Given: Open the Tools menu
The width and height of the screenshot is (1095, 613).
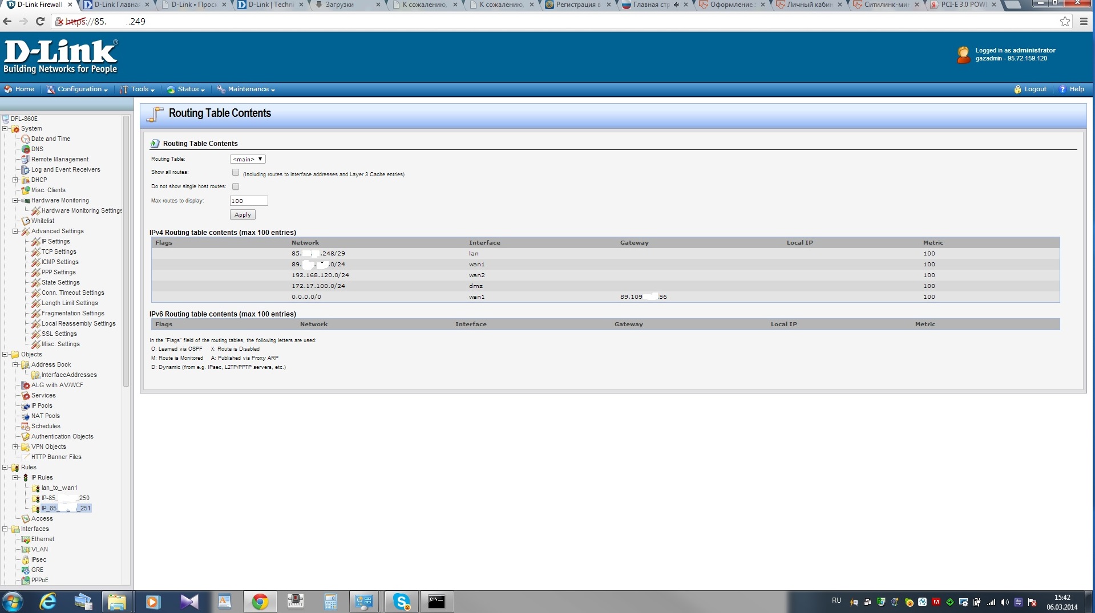Looking at the screenshot, I should click(x=138, y=90).
